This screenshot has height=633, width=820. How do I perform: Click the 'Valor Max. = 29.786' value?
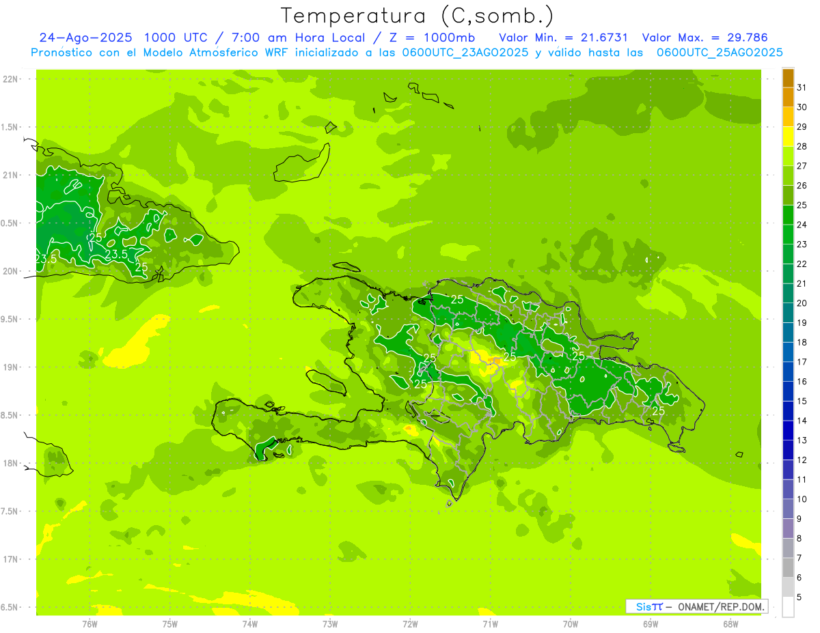click(706, 38)
